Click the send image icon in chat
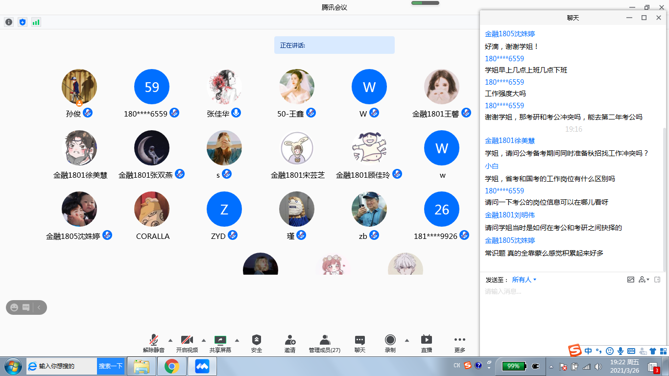This screenshot has width=669, height=376. 631,280
